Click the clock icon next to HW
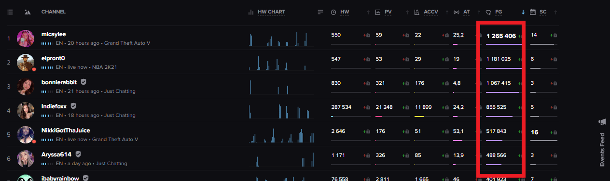The height and width of the screenshot is (181, 610). (333, 12)
